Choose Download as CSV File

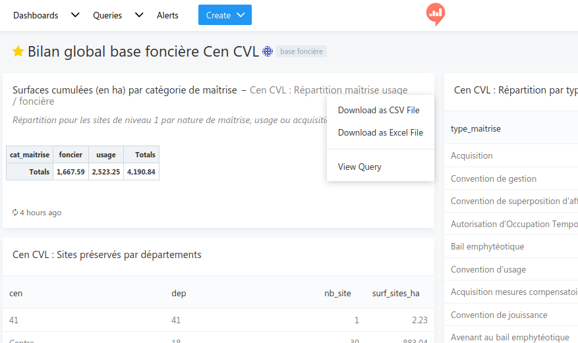378,110
